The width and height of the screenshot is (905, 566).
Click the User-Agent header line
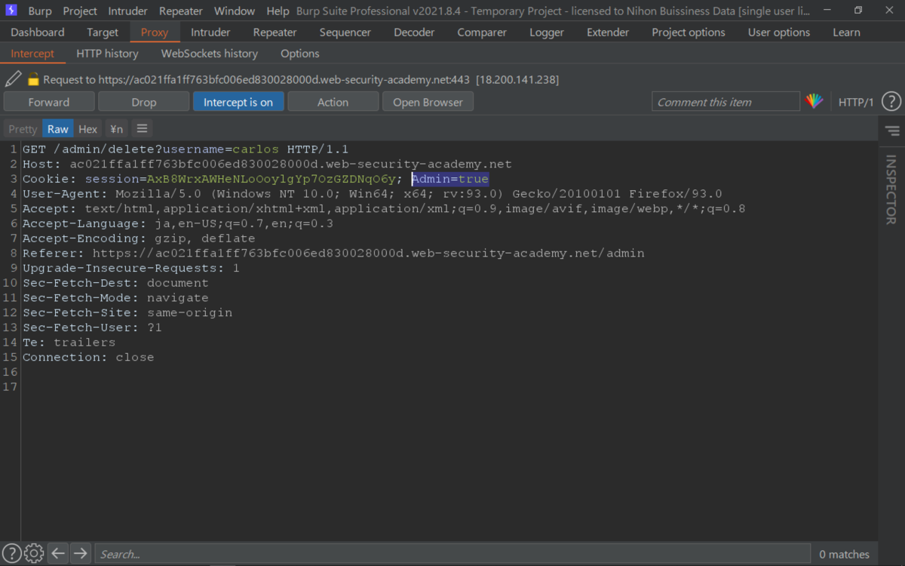[372, 194]
